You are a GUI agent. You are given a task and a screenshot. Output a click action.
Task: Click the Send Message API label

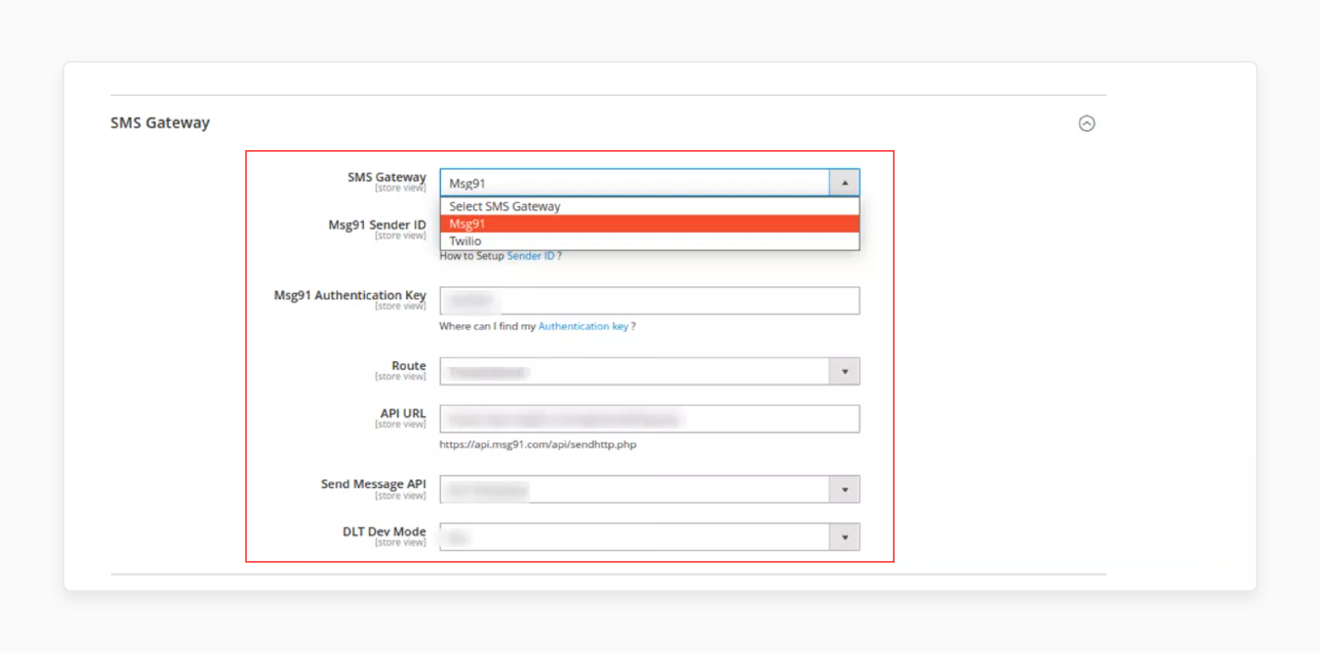373,484
